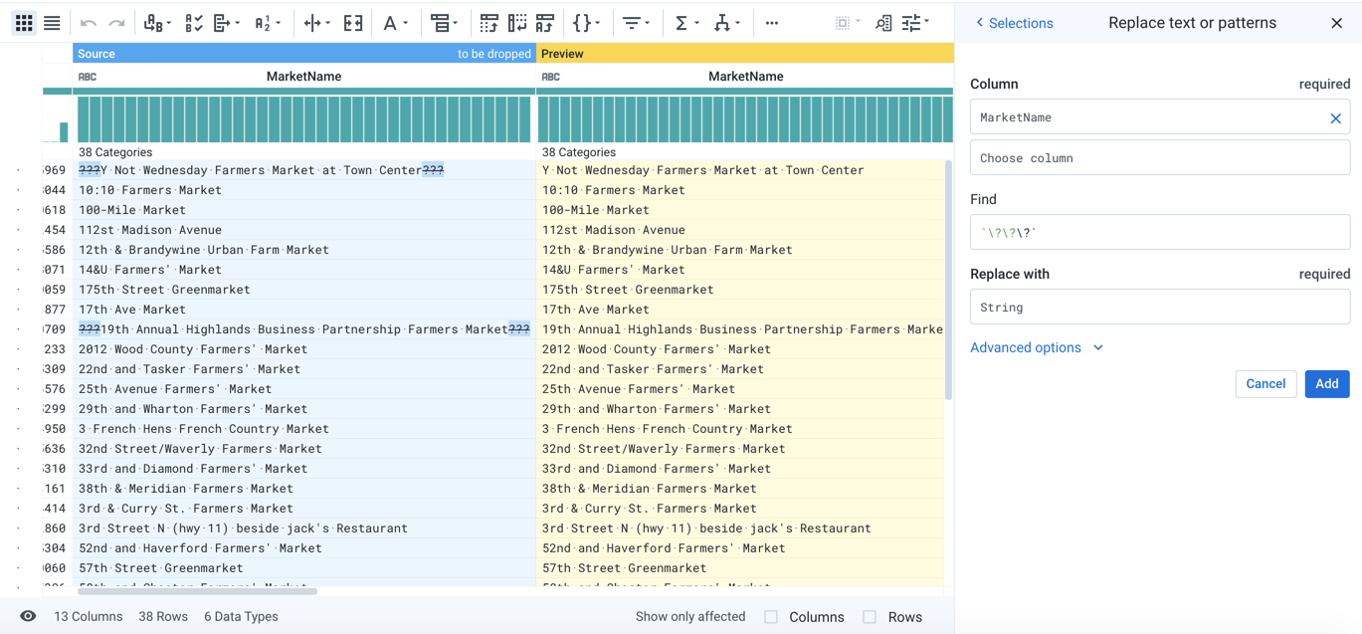Go back to Selections
Screen dimensions: 1362x634
1014,22
